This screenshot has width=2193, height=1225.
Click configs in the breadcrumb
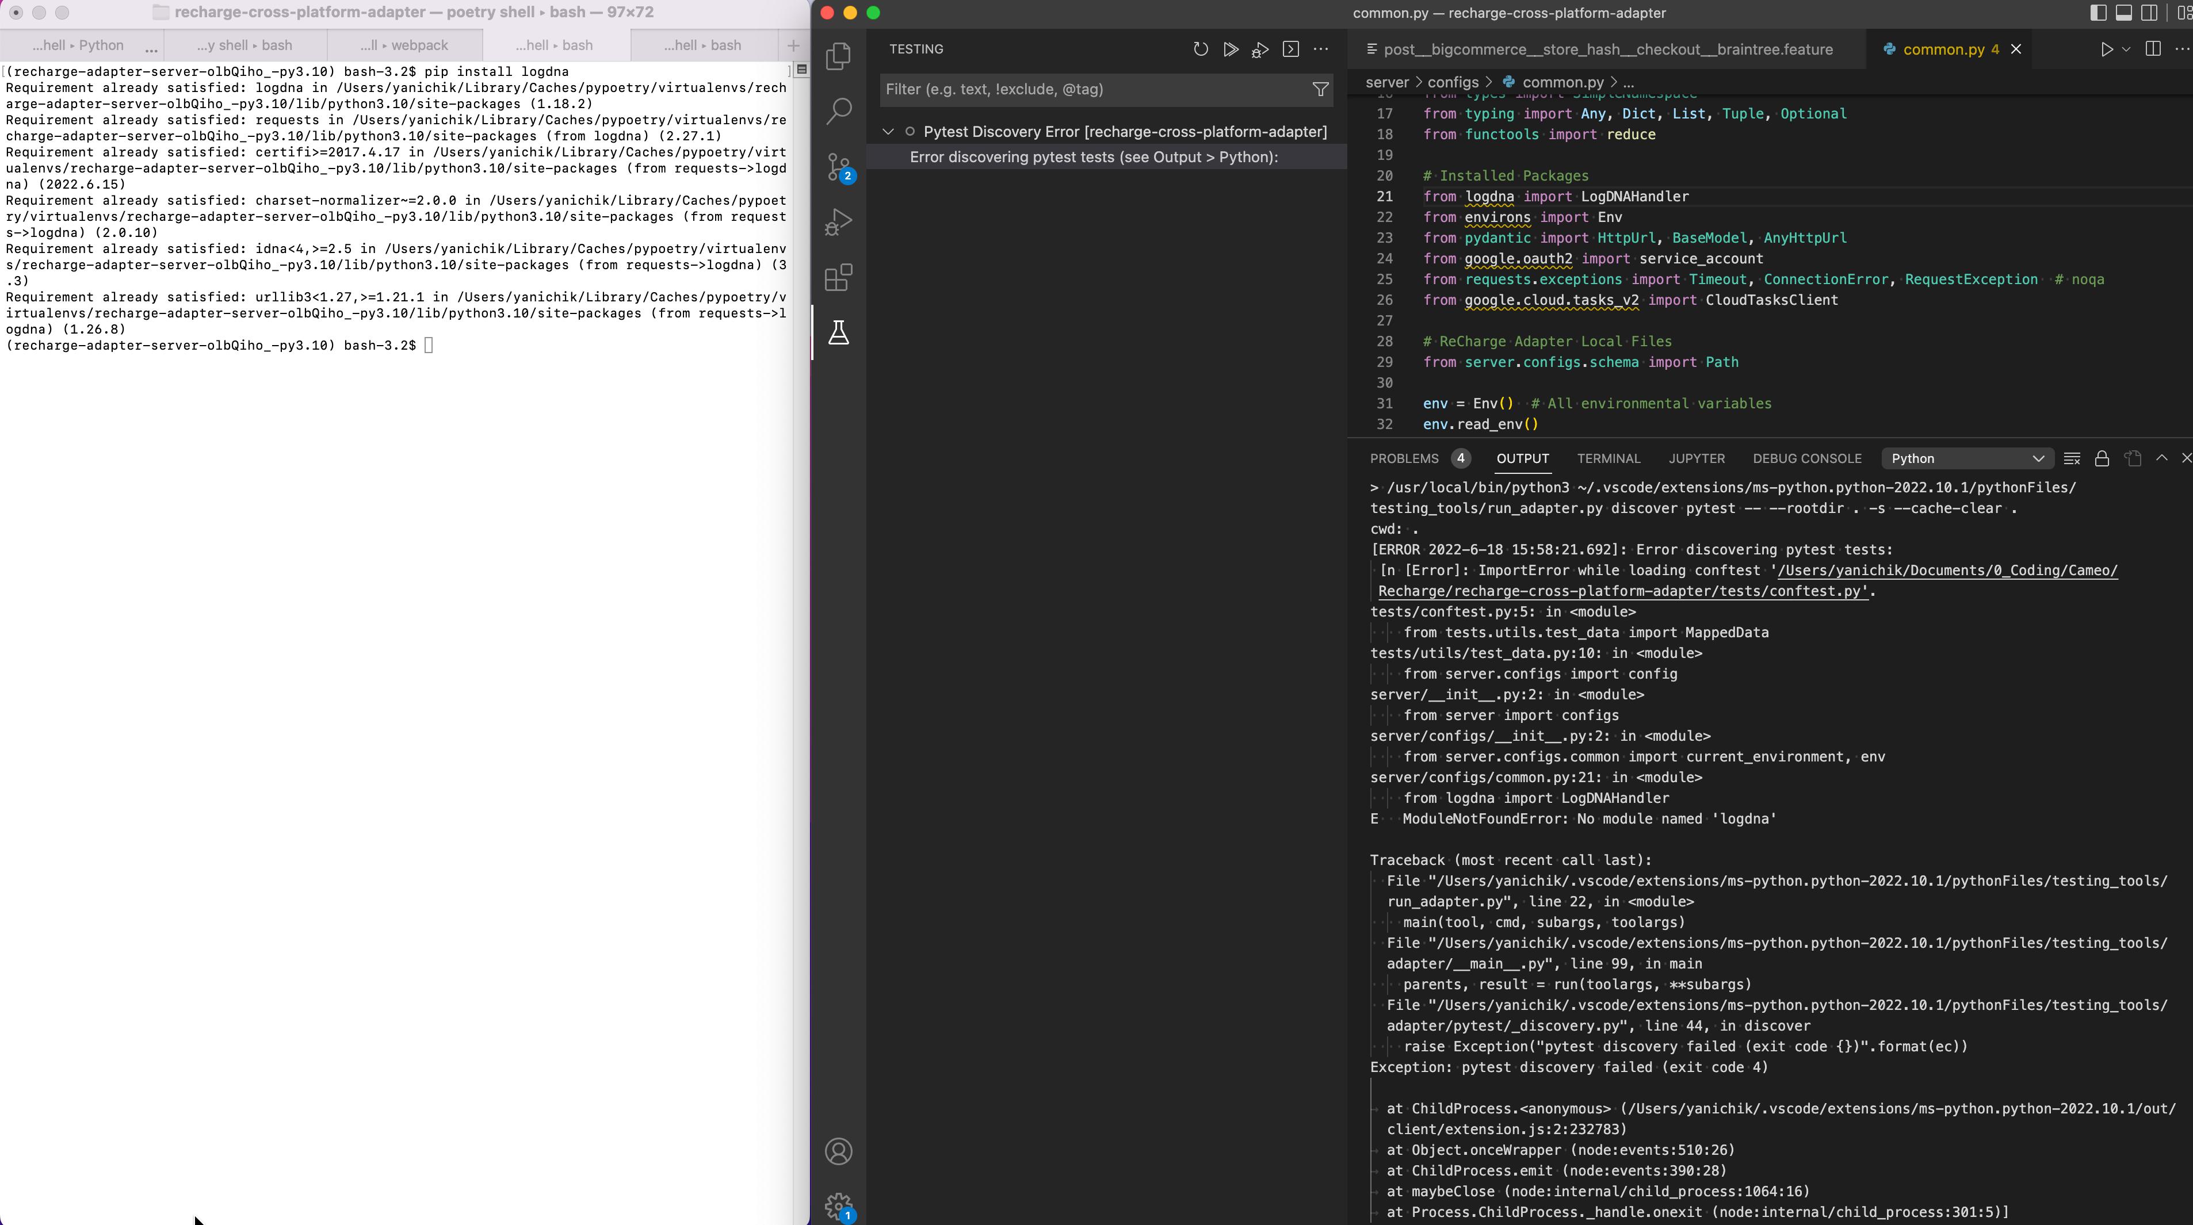click(1453, 83)
